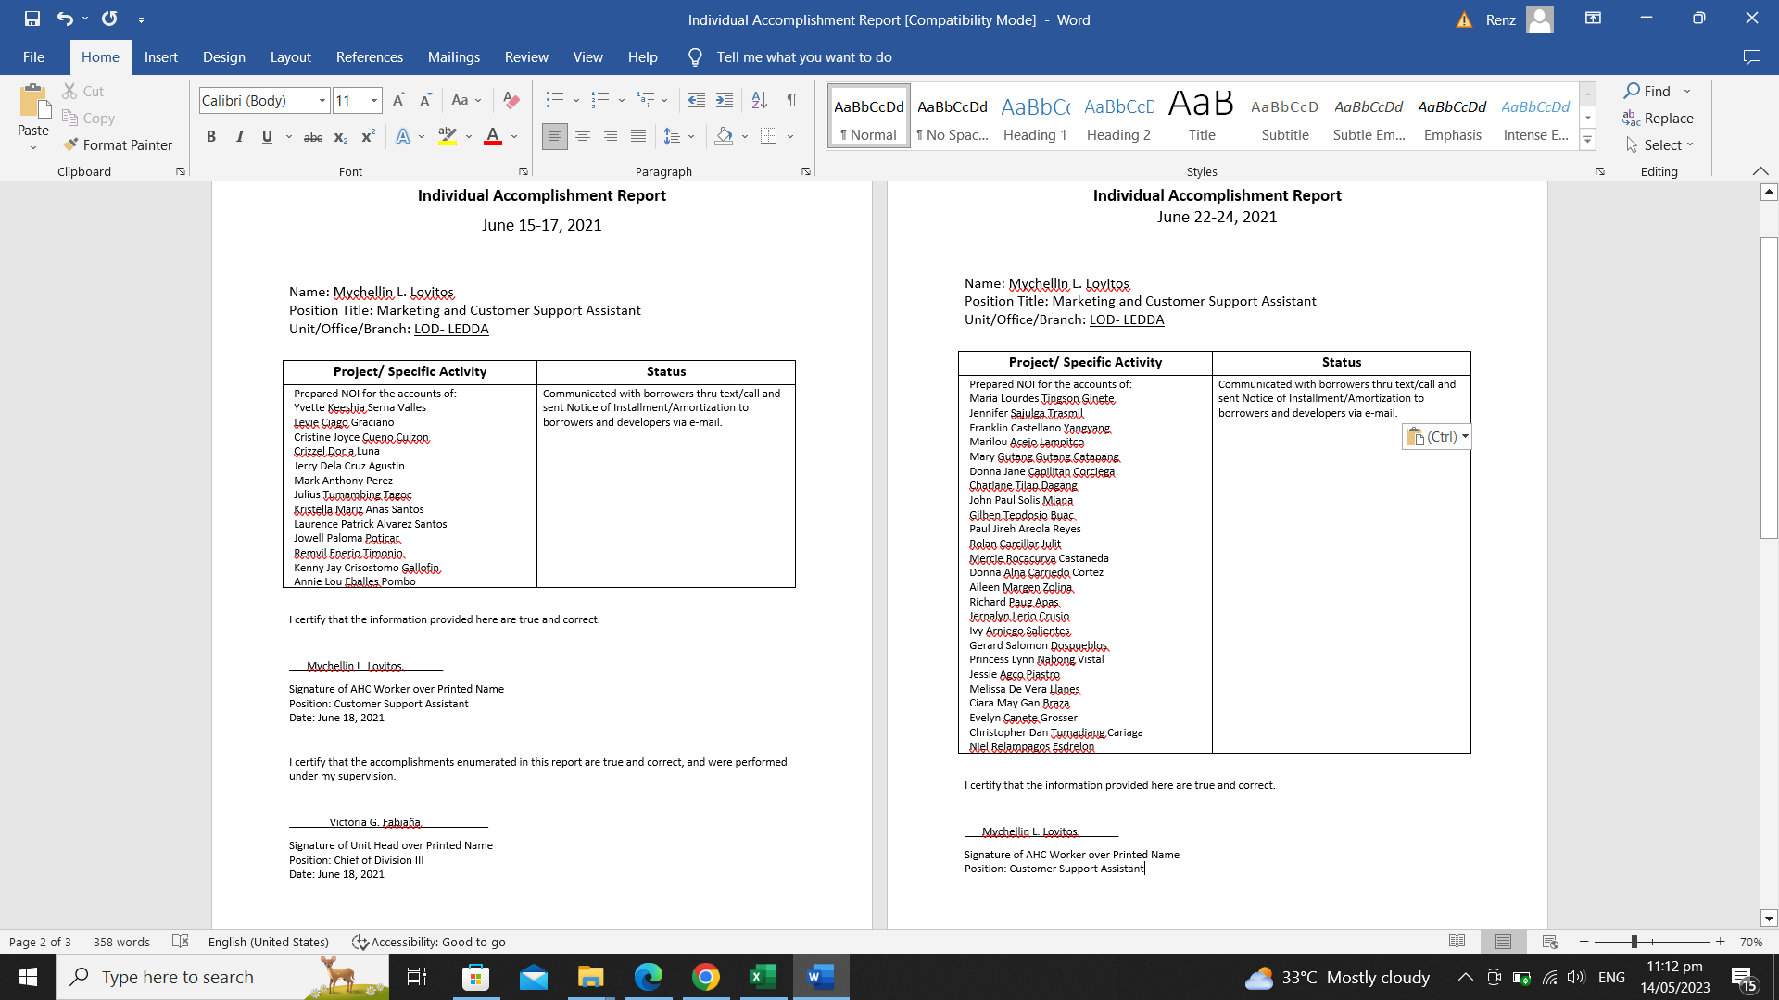Click the Format Painter brush icon

click(70, 144)
